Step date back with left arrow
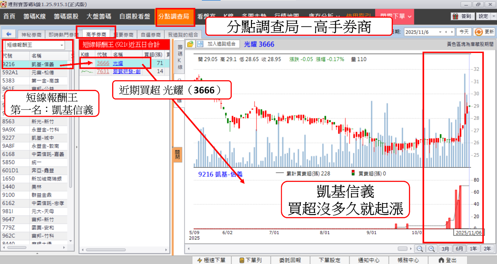Image resolution: width=497 pixels, height=264 pixels. 446,32
